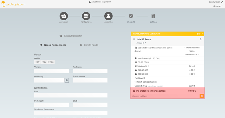Select the Herr salutation option
This screenshot has width=225, height=118.
[x=37, y=62]
